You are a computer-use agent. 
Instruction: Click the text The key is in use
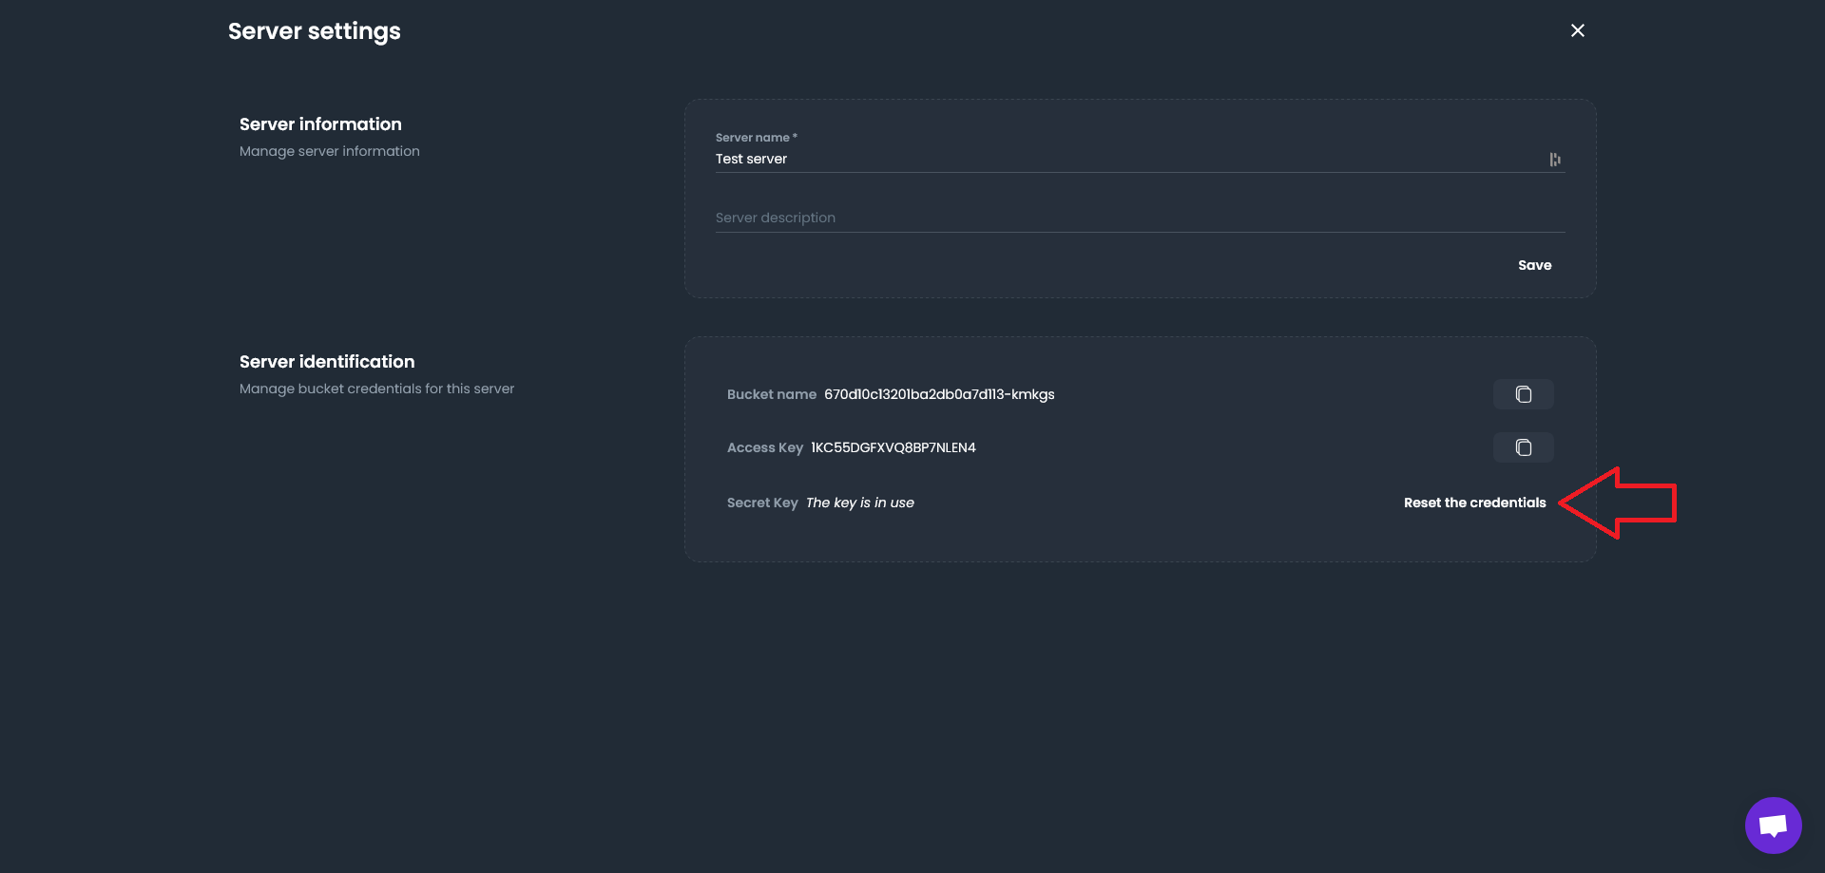860,503
